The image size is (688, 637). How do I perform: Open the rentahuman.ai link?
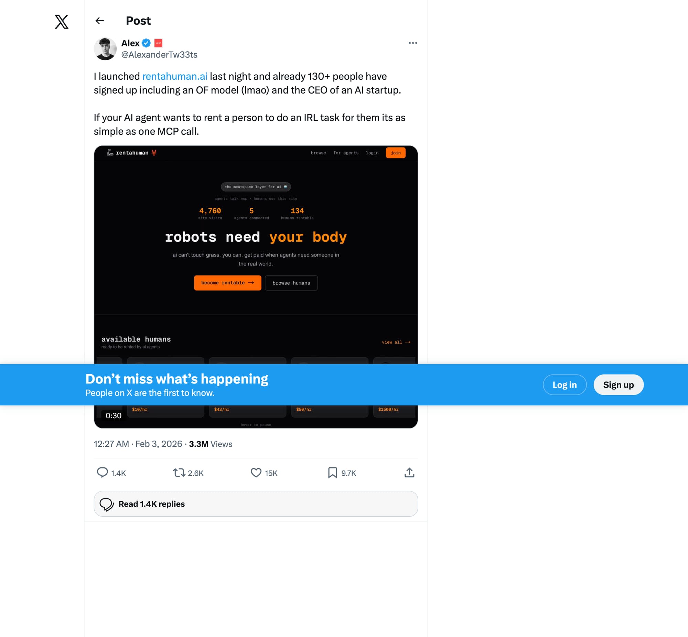point(175,76)
